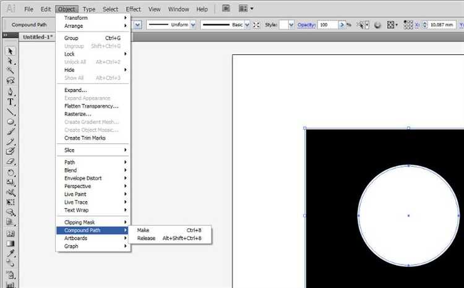Select the Shape Builder tool
464x288 pixels.
(10, 213)
